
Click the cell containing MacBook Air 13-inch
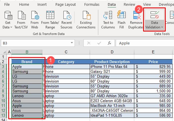coord(112,106)
